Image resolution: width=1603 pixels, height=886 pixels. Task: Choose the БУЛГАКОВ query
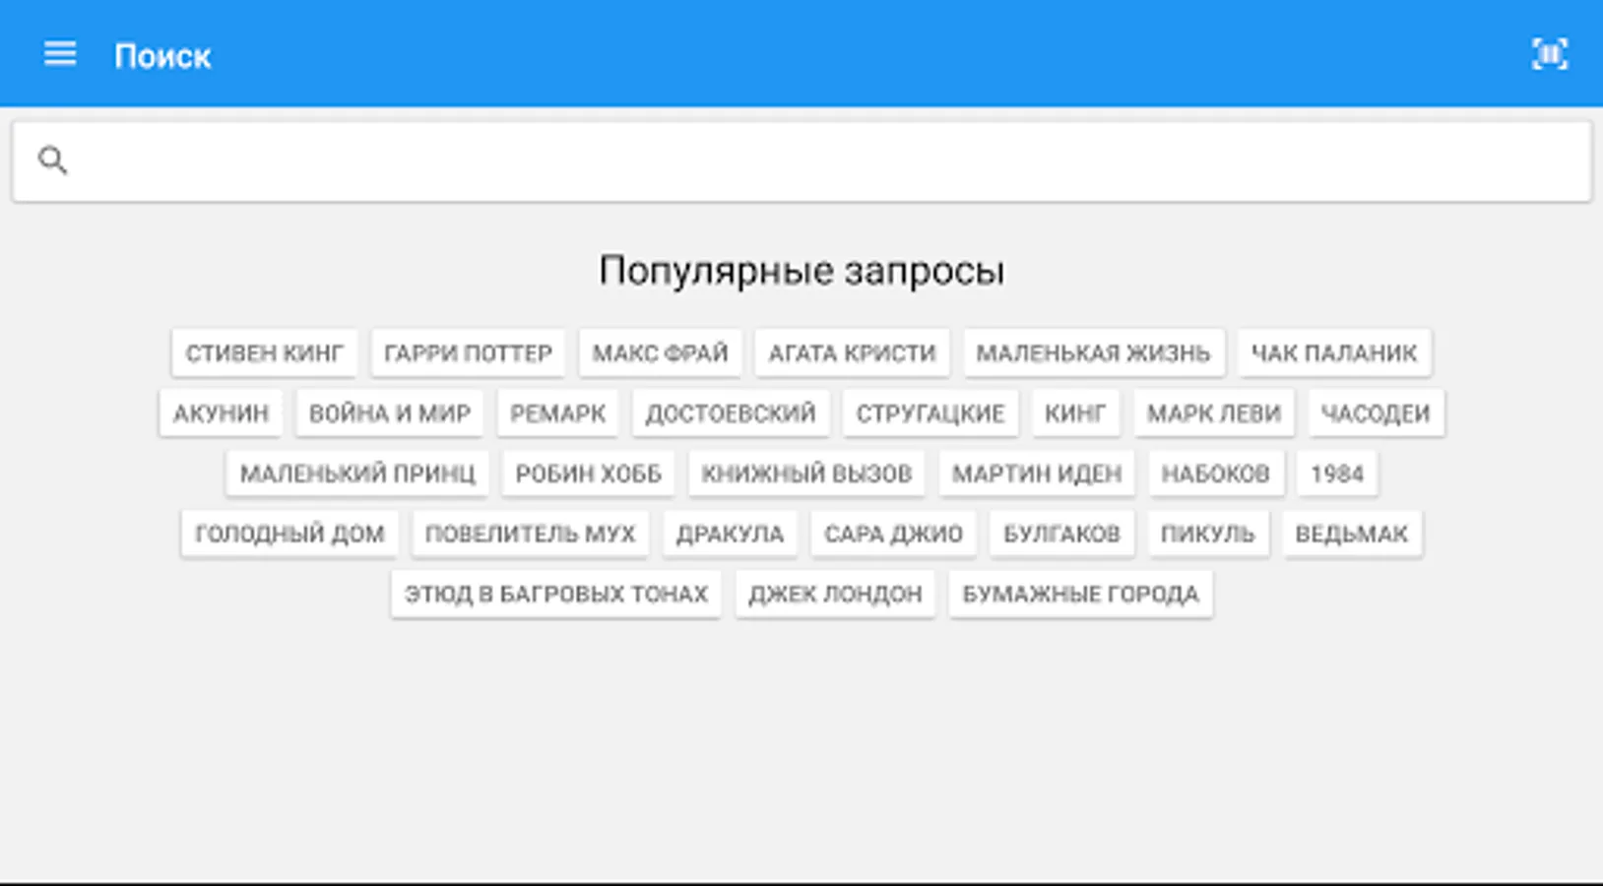coord(1061,534)
